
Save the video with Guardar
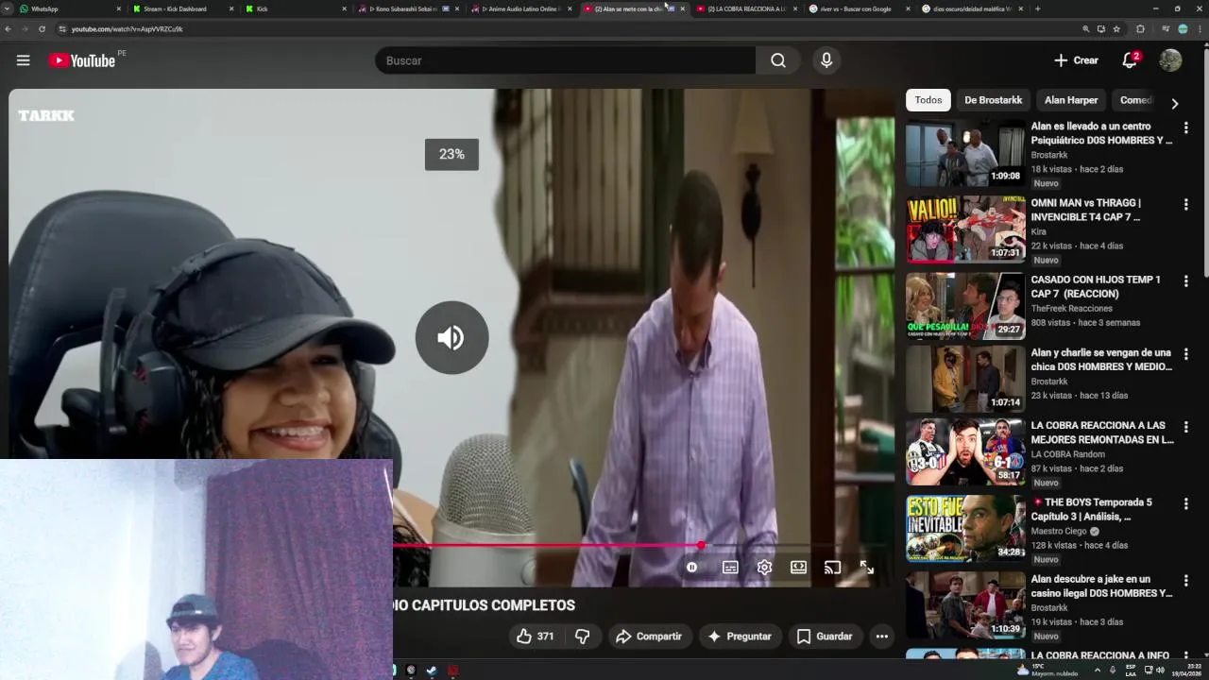click(825, 637)
